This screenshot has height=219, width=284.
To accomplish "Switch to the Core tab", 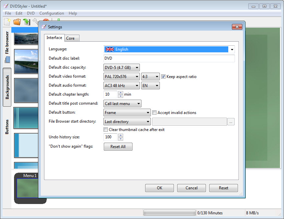I will [x=72, y=38].
